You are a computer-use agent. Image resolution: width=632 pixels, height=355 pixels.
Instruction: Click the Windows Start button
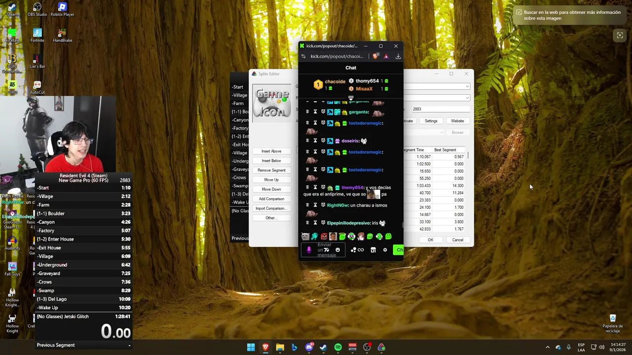pos(251,348)
